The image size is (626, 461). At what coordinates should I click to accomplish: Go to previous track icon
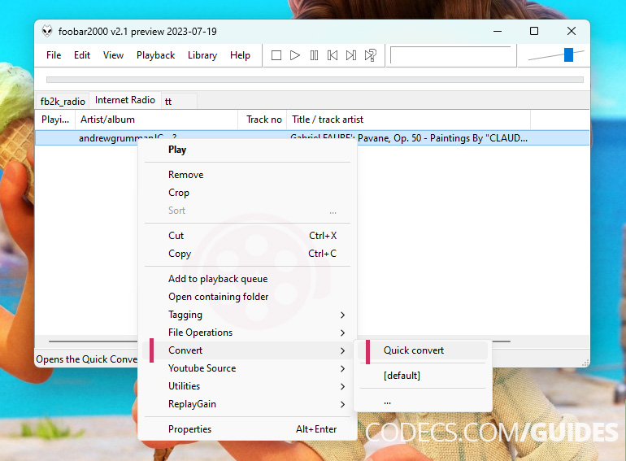pos(333,55)
